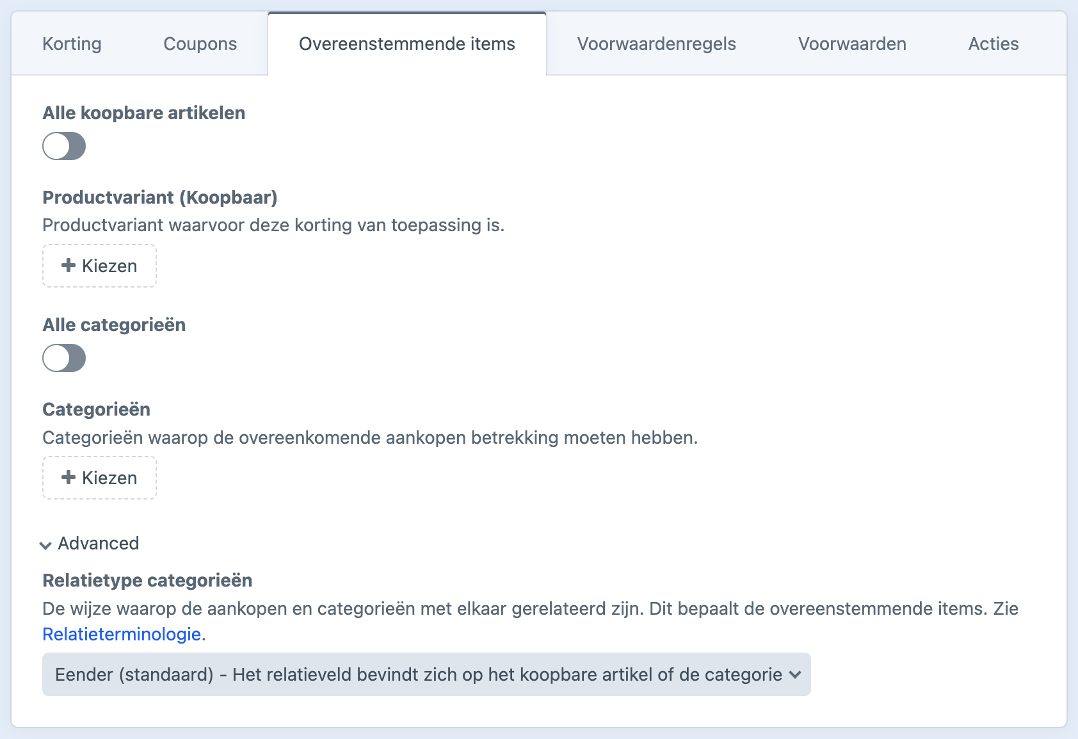Click the chevron icon next to Advanced
The width and height of the screenshot is (1078, 739).
click(x=45, y=545)
